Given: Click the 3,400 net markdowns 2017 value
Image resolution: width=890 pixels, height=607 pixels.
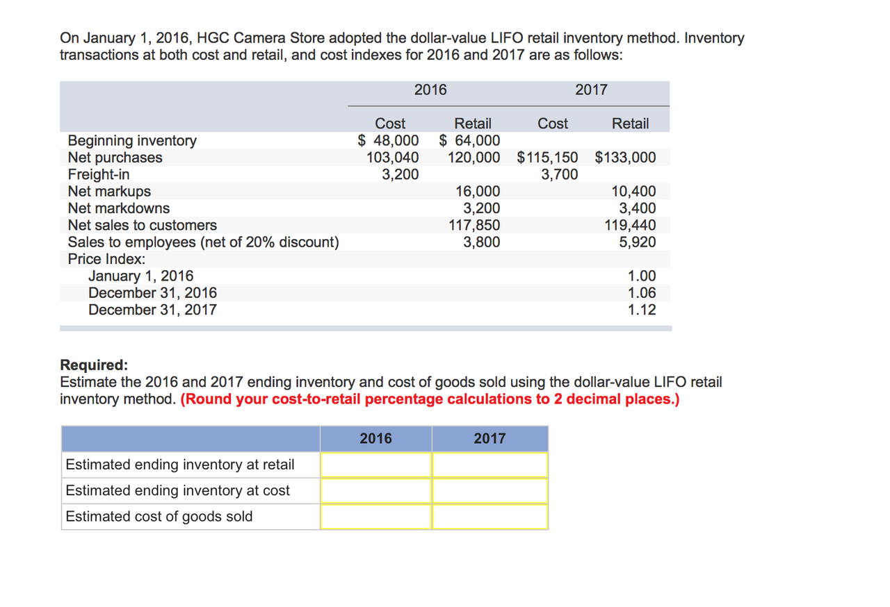Looking at the screenshot, I should pyautogui.click(x=638, y=208).
